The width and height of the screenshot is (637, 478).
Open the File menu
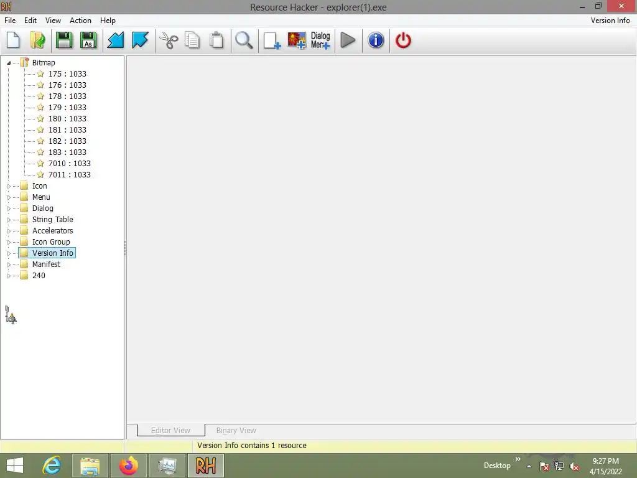pyautogui.click(x=10, y=21)
